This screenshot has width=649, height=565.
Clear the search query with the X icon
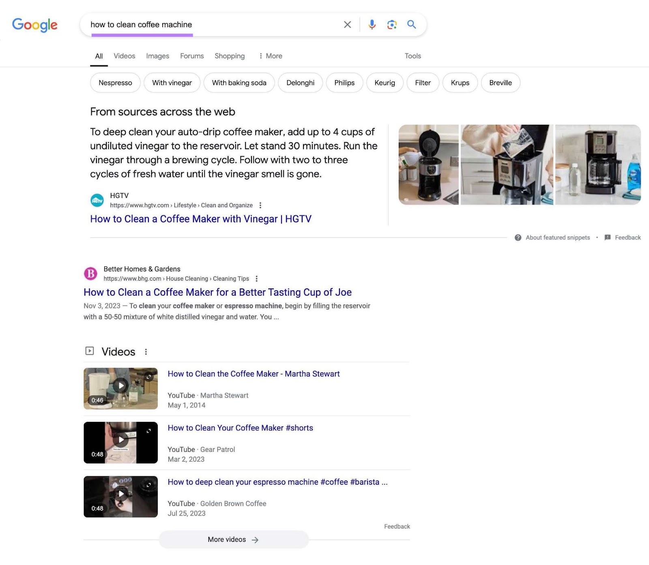pyautogui.click(x=347, y=25)
